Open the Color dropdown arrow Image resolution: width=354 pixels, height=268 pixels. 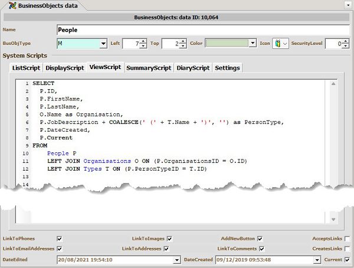click(253, 43)
